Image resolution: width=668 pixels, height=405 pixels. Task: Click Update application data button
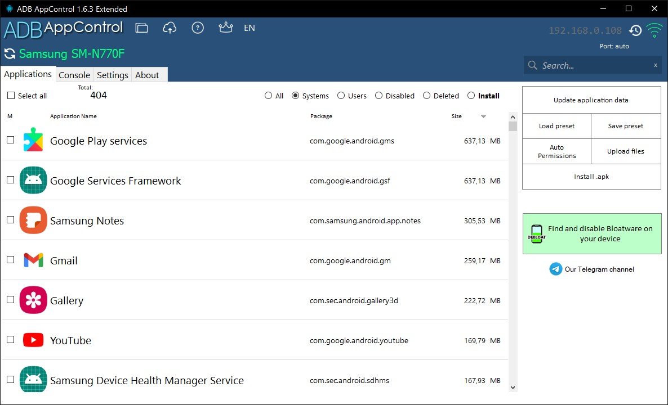pos(591,100)
